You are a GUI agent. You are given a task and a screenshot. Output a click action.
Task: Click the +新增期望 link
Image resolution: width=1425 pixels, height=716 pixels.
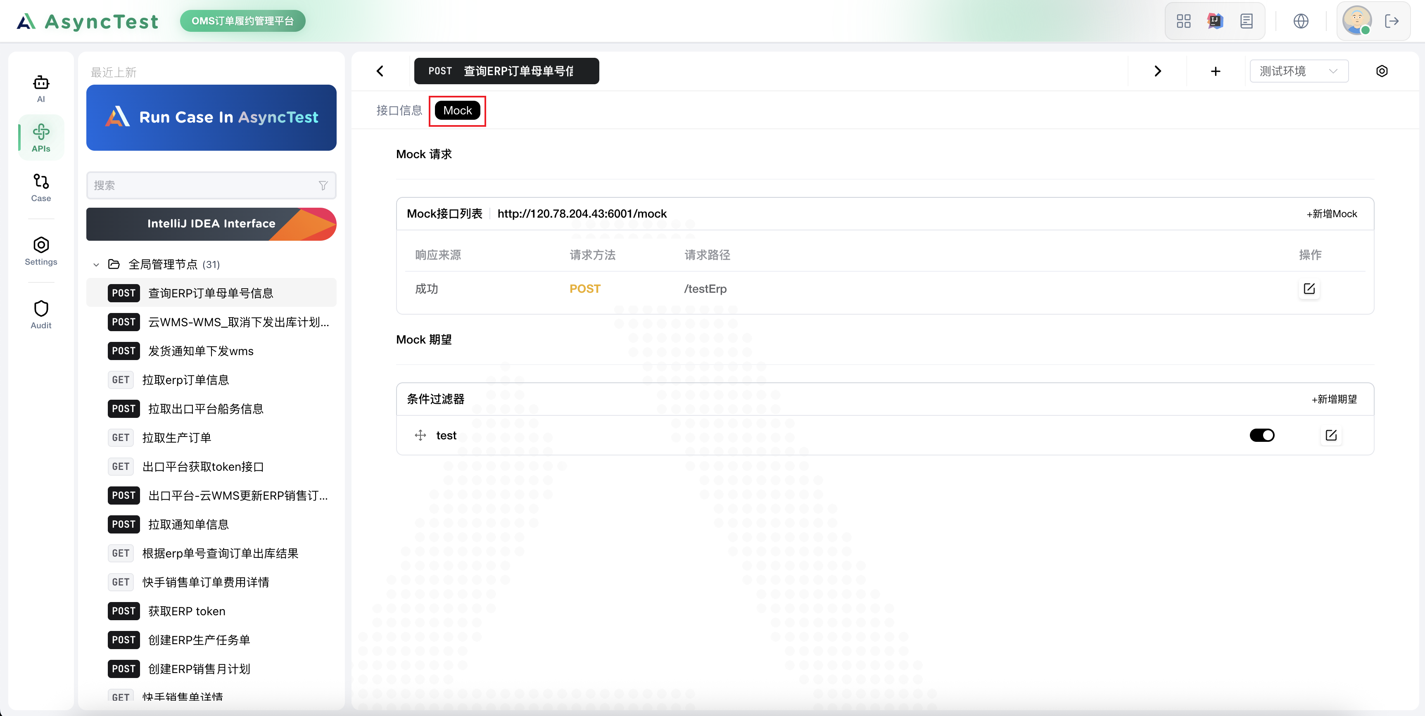pos(1334,399)
